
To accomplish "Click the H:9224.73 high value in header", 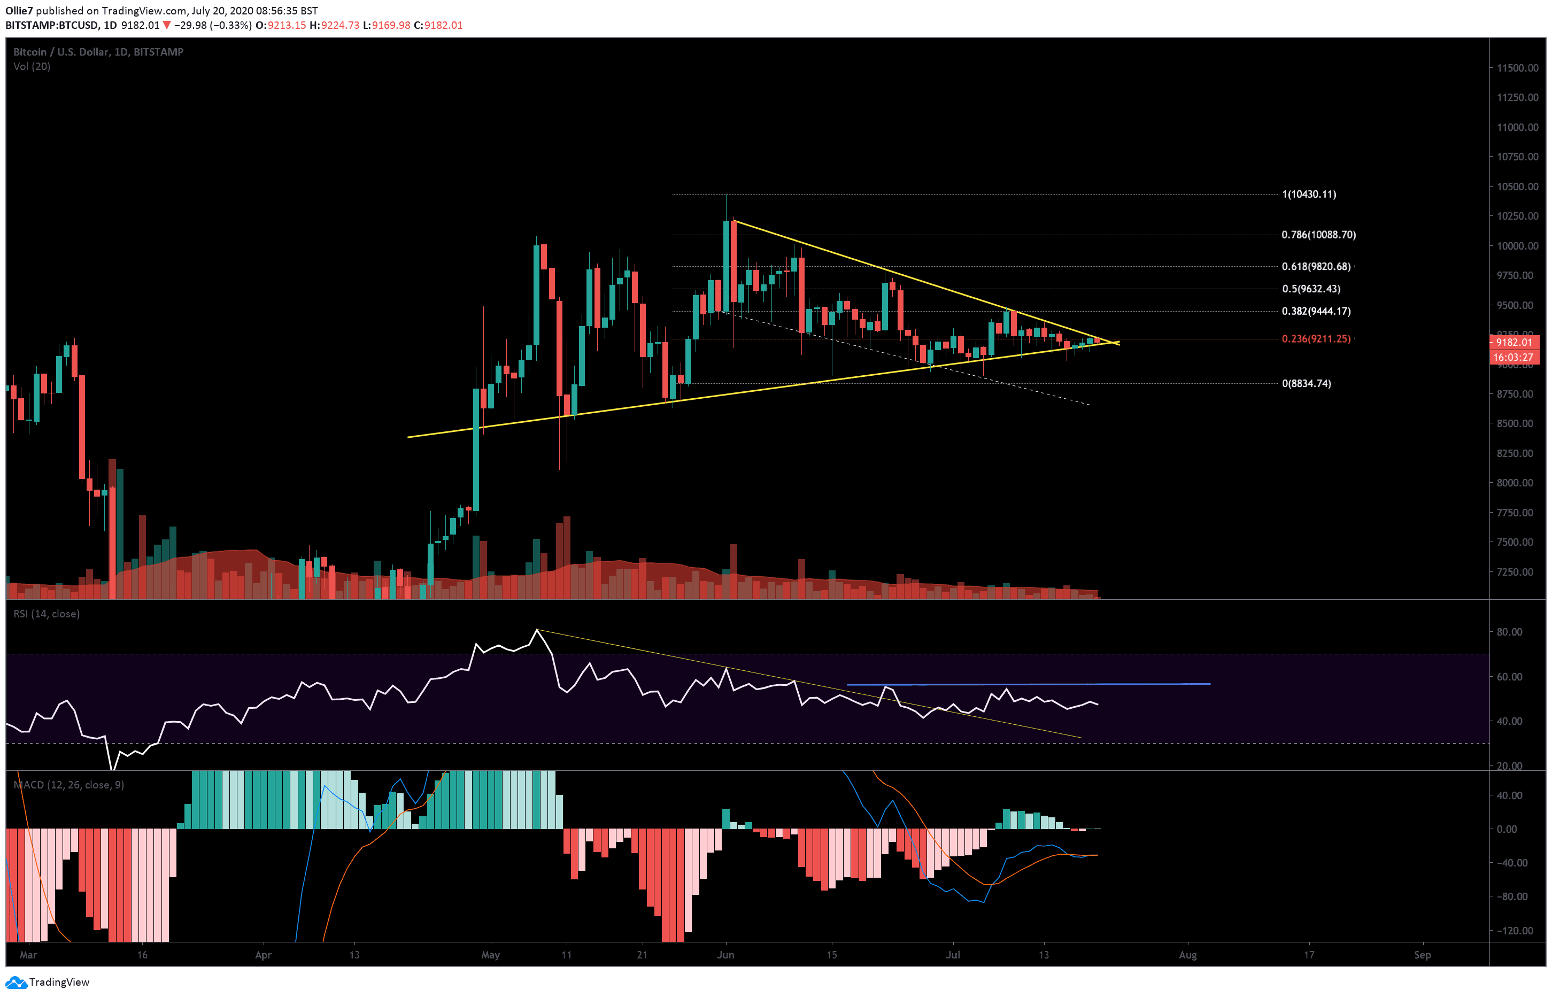I will click(x=334, y=25).
